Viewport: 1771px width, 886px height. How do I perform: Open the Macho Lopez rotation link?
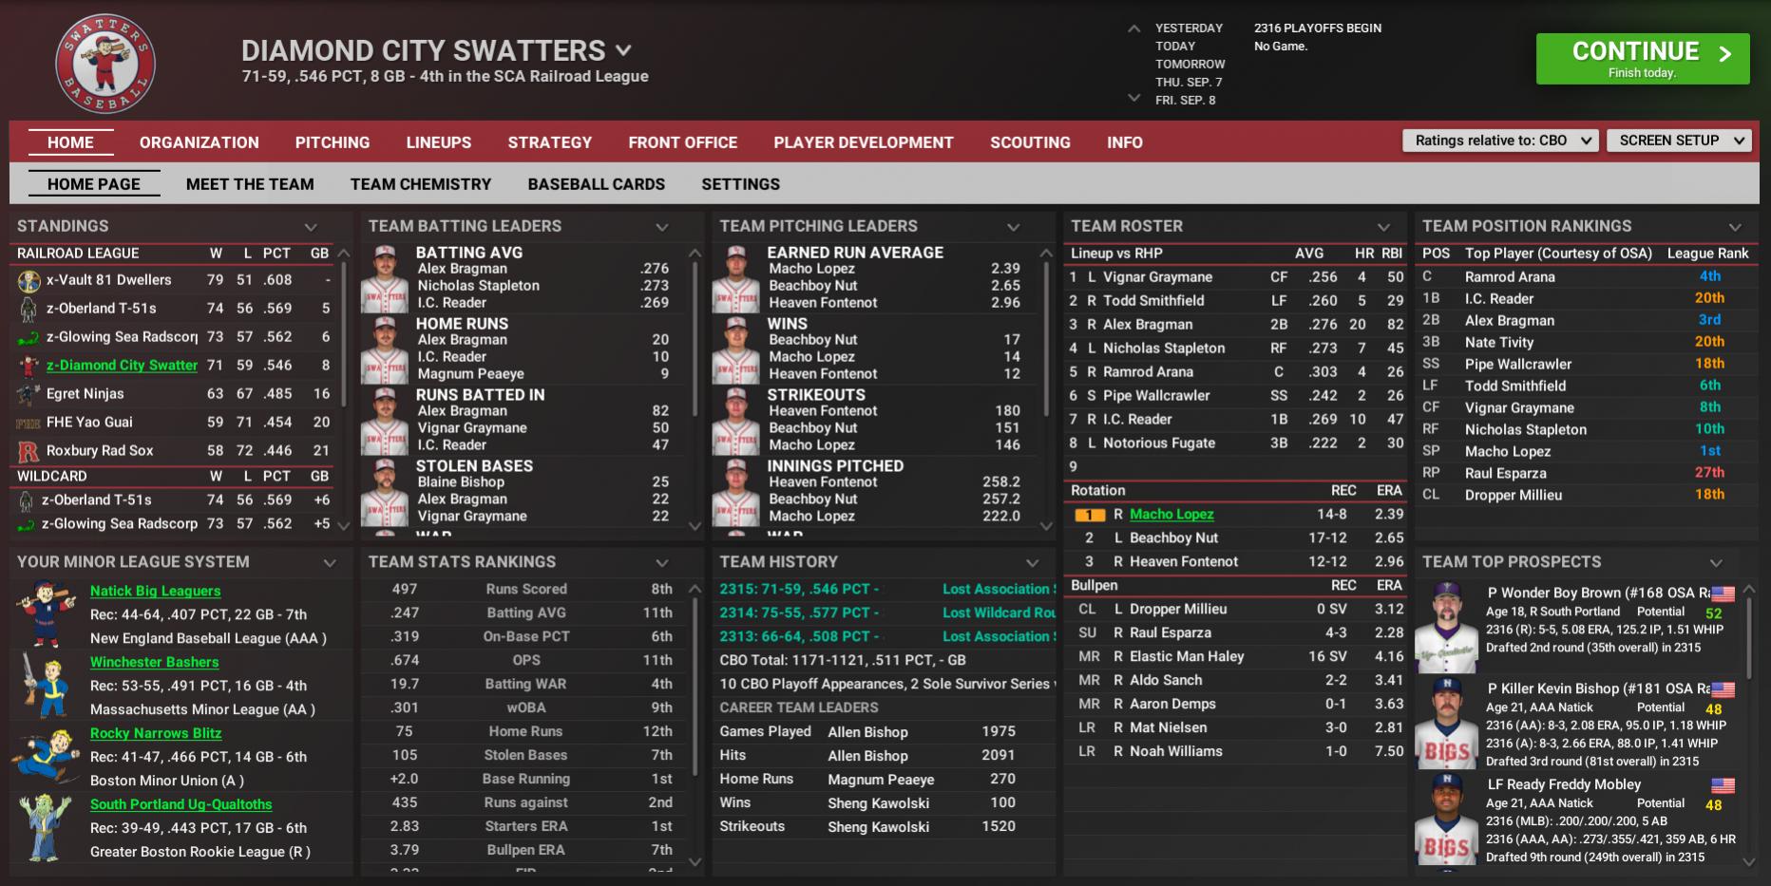pyautogui.click(x=1171, y=514)
